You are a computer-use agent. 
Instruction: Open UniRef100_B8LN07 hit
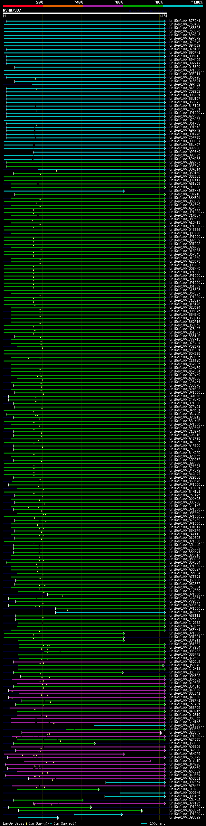pos(185,145)
